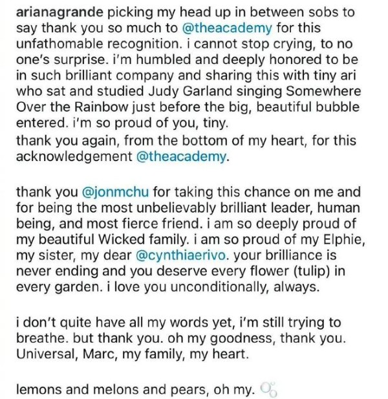Click the word 'acknowledgement' in the caption
The width and height of the screenshot is (388, 399).
(74, 157)
